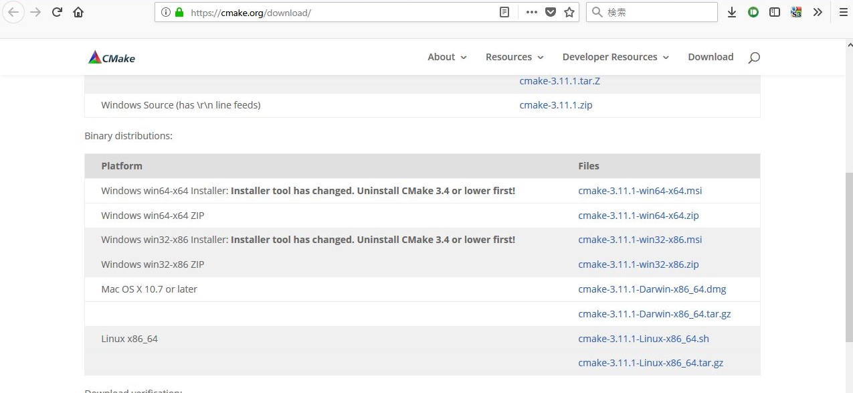Image resolution: width=853 pixels, height=393 pixels.
Task: Show site information for cmake.org
Action: 166,12
